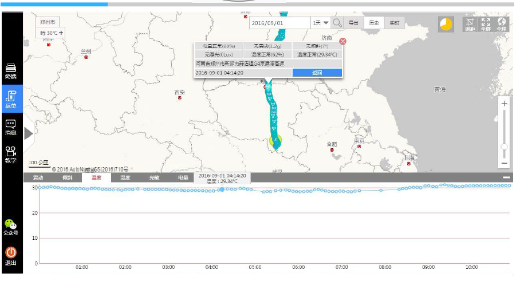
Task: Click the magnifier search icon by date
Action: click(x=337, y=23)
